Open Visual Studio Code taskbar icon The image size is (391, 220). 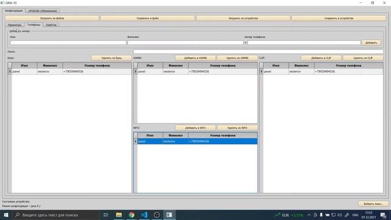tap(144, 215)
